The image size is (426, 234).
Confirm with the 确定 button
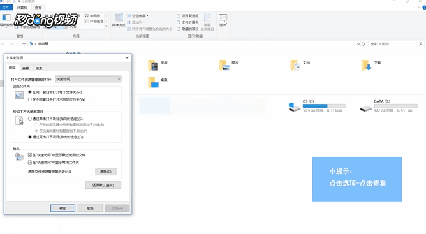62,208
